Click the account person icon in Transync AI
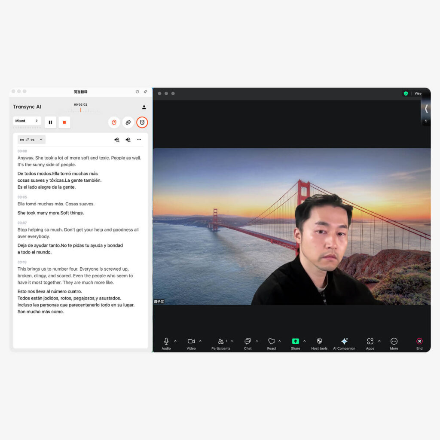The image size is (440, 440). pyautogui.click(x=144, y=107)
